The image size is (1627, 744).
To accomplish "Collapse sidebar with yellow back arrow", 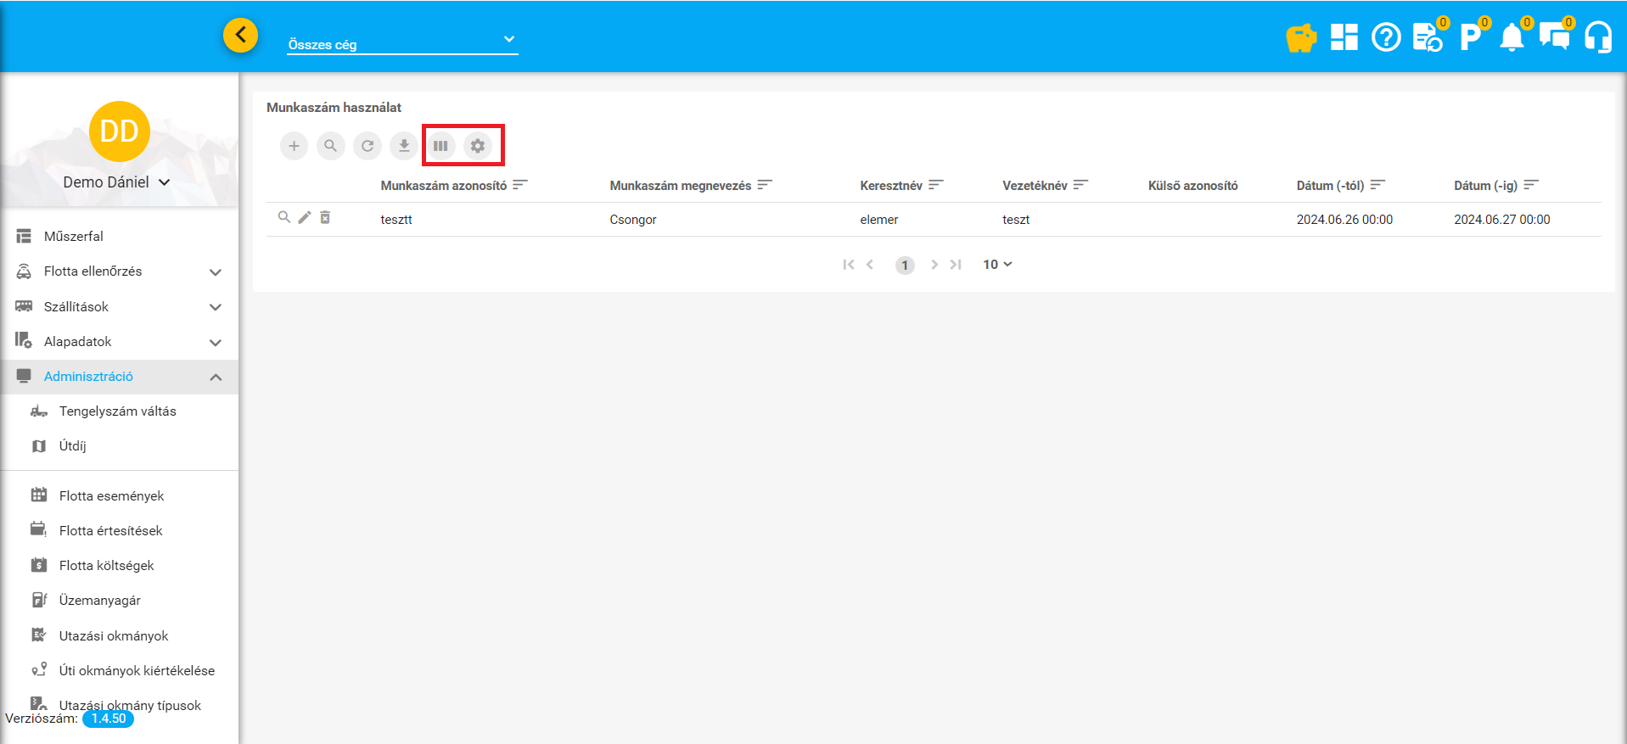I will click(241, 36).
